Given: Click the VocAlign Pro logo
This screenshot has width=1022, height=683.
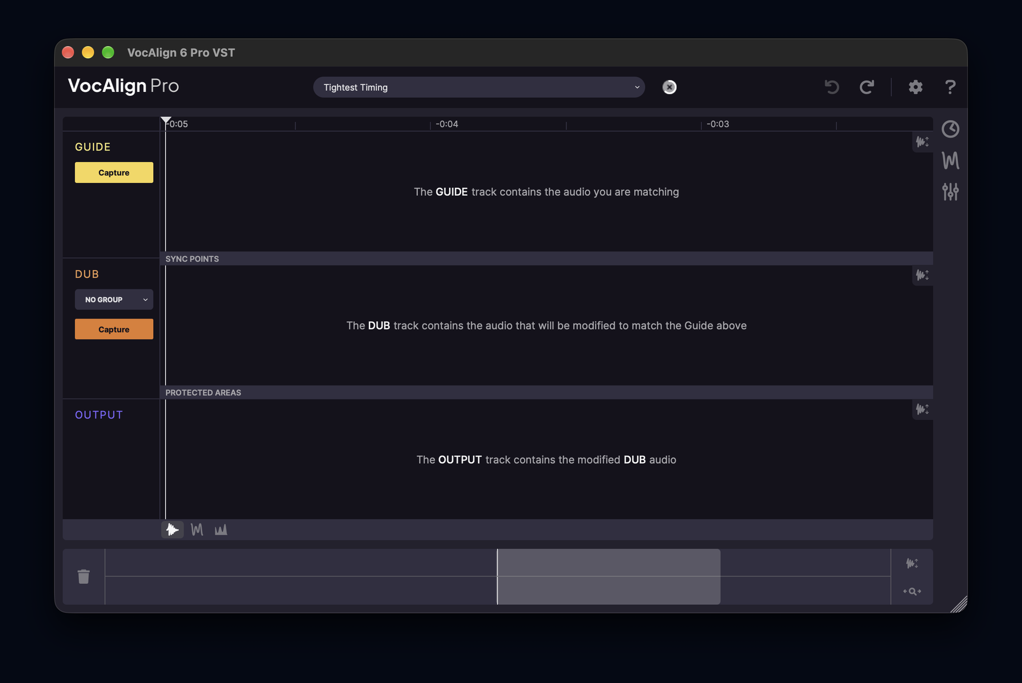Looking at the screenshot, I should click(123, 86).
